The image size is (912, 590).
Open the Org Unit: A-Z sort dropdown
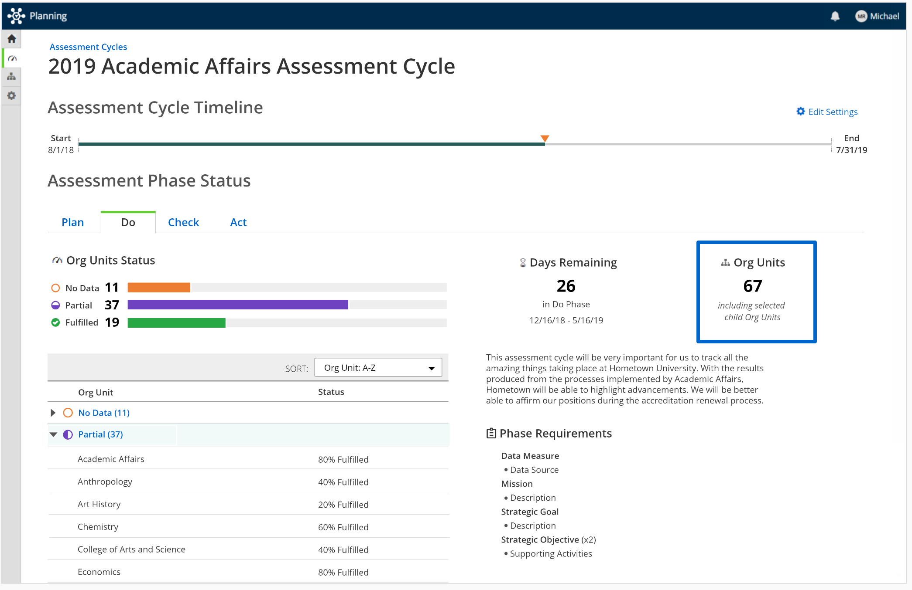(x=378, y=368)
